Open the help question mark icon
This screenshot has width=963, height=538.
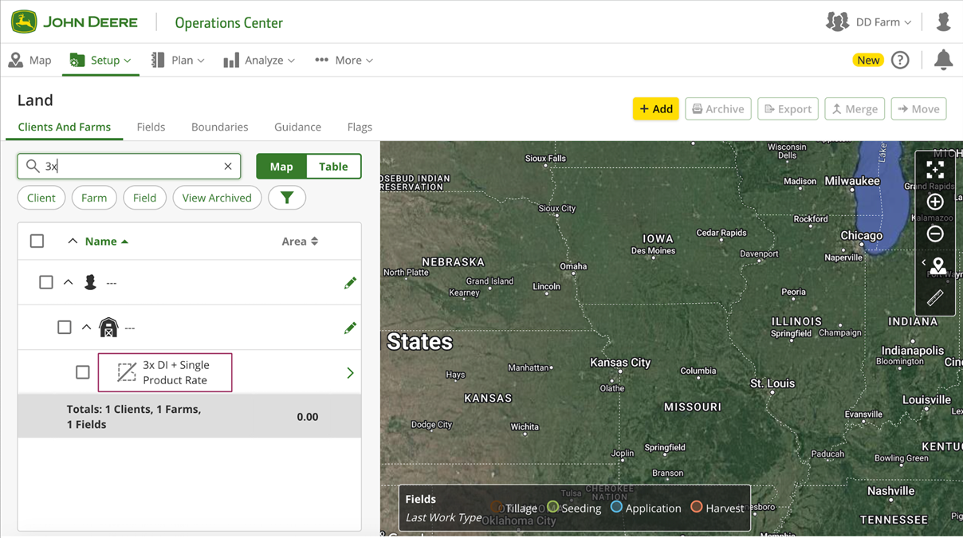(x=900, y=60)
